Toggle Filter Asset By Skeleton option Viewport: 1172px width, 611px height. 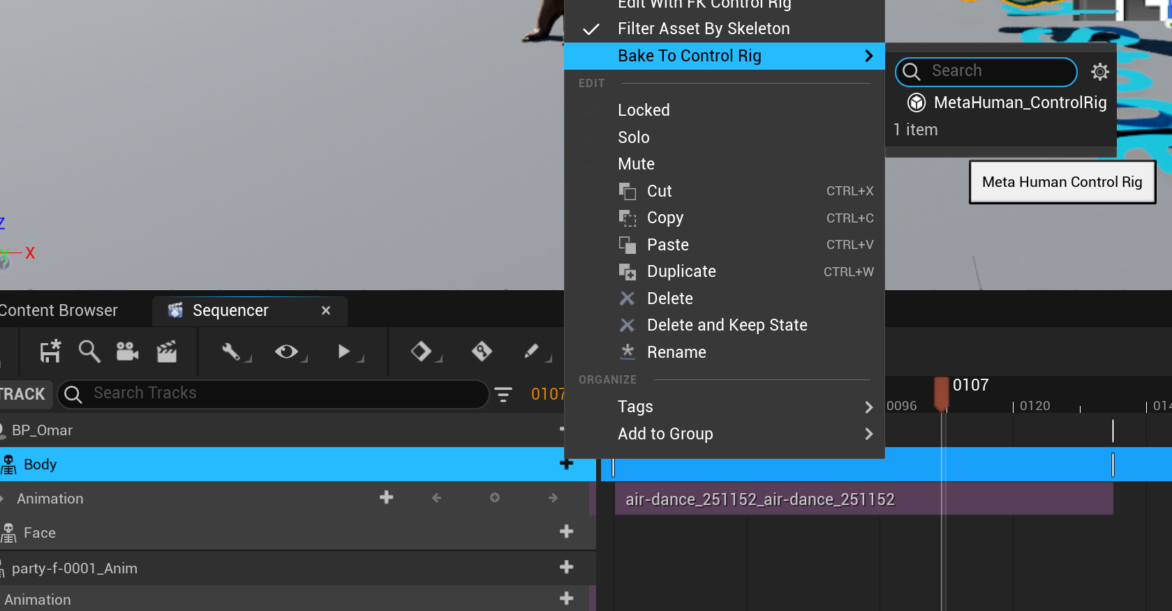pyautogui.click(x=725, y=29)
